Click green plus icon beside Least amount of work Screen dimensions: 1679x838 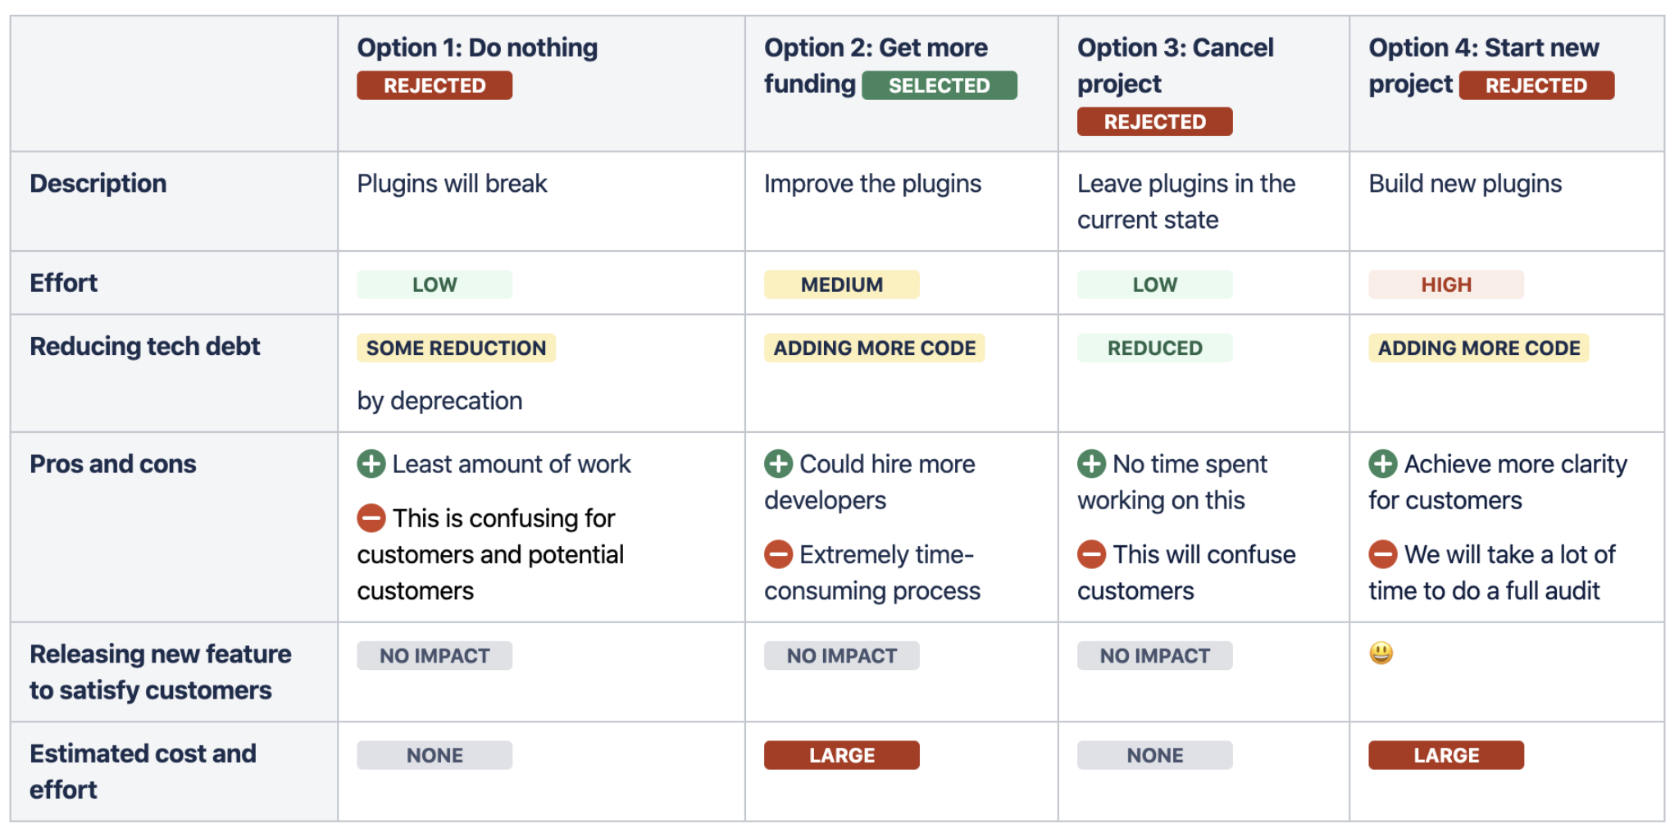coord(371,464)
